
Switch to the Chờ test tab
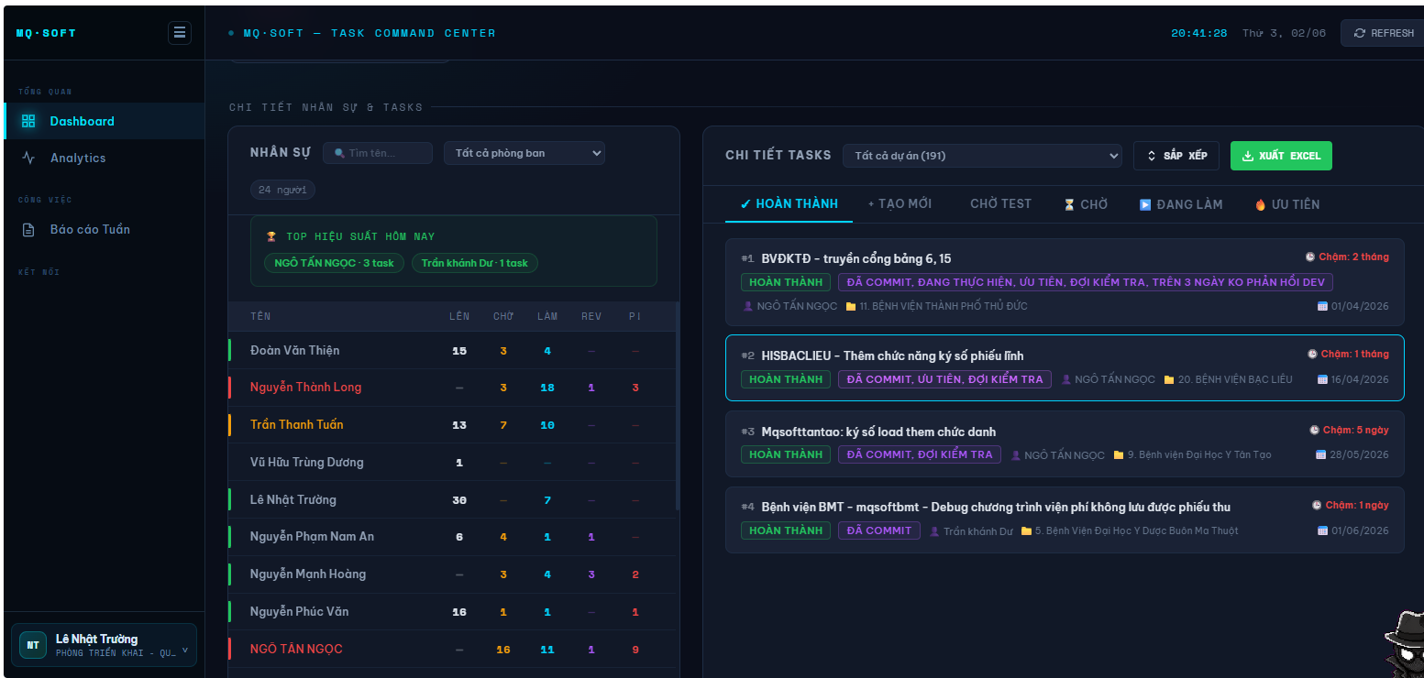pos(1000,204)
